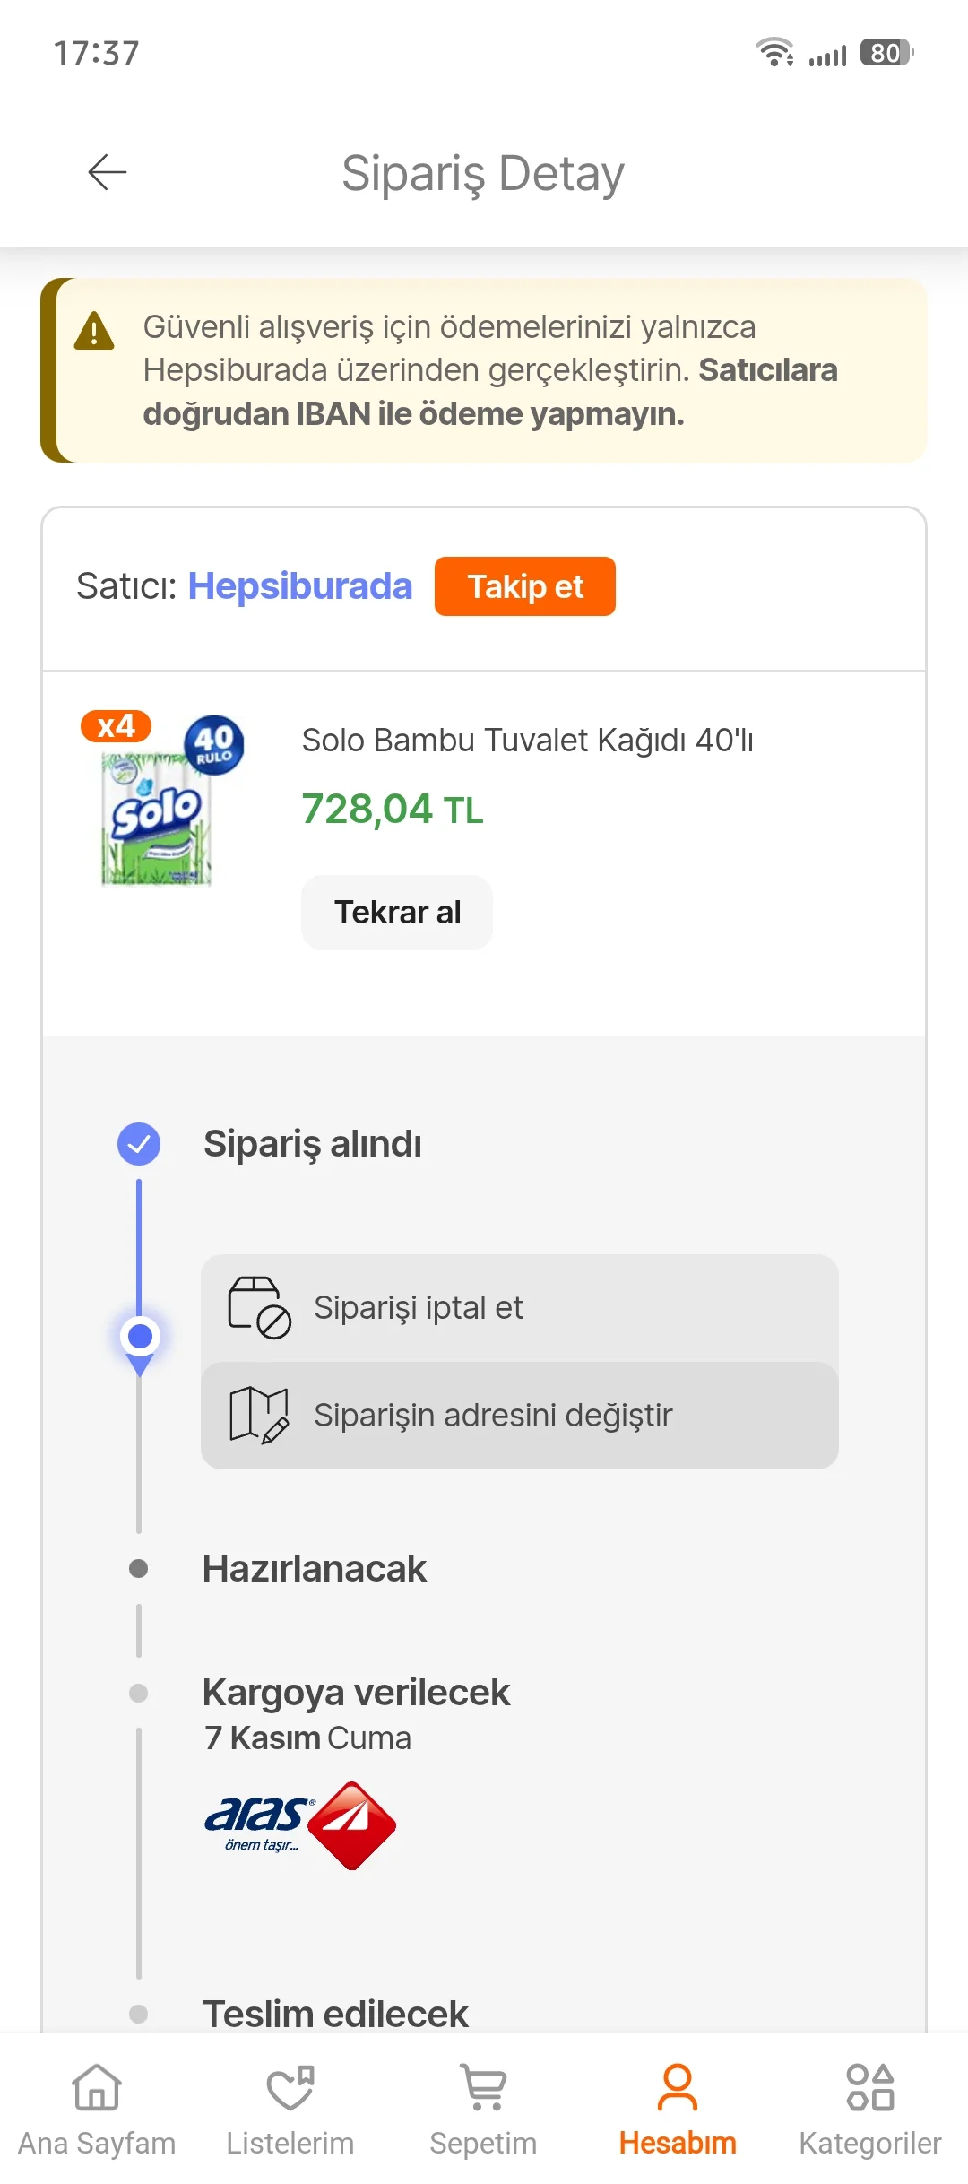The image size is (968, 2184).
Task: Open the Kategoriler tab
Action: 870,2107
